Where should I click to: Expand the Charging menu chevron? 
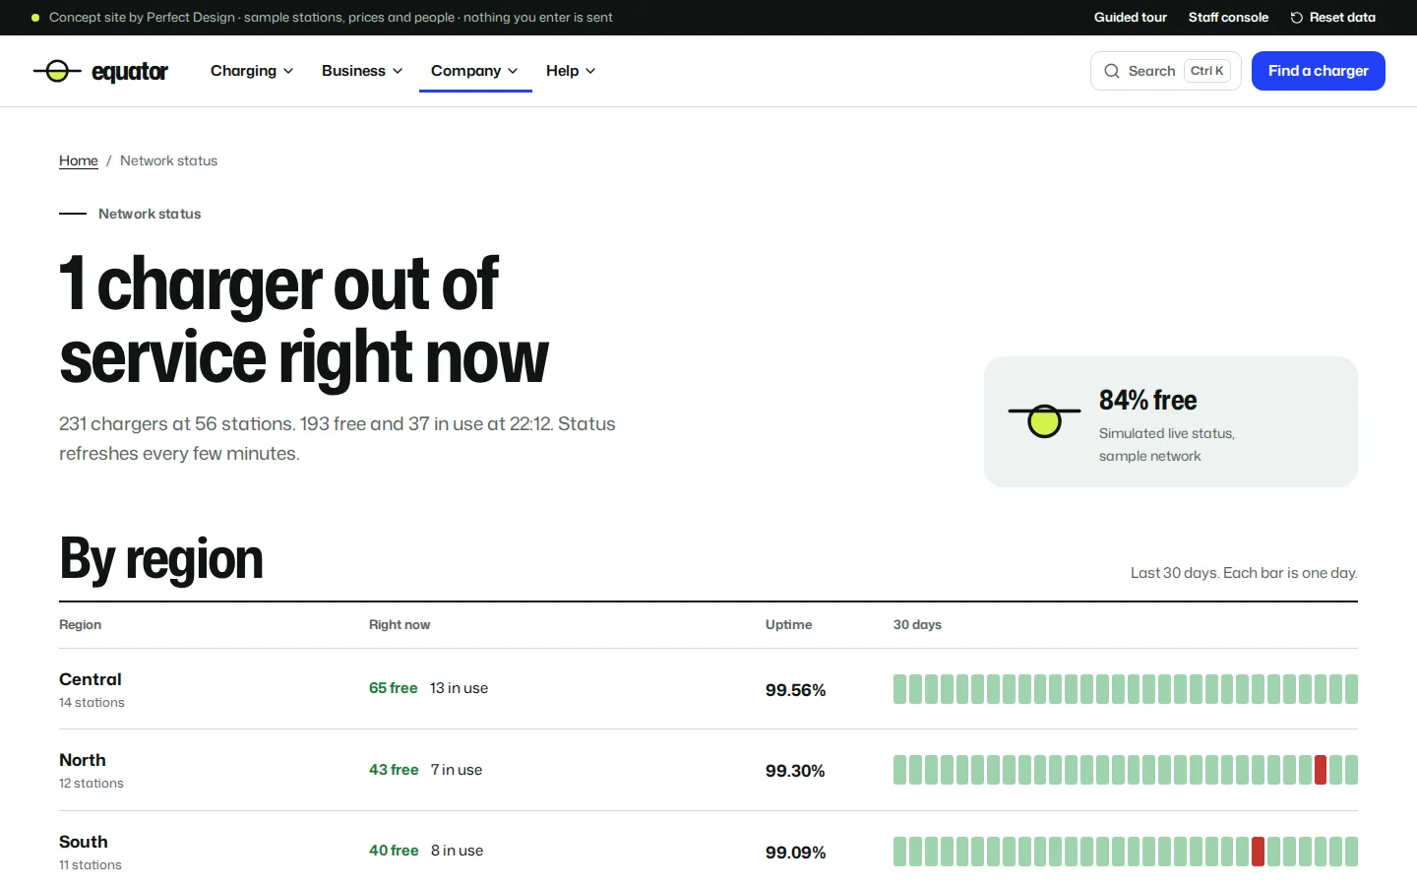point(288,71)
